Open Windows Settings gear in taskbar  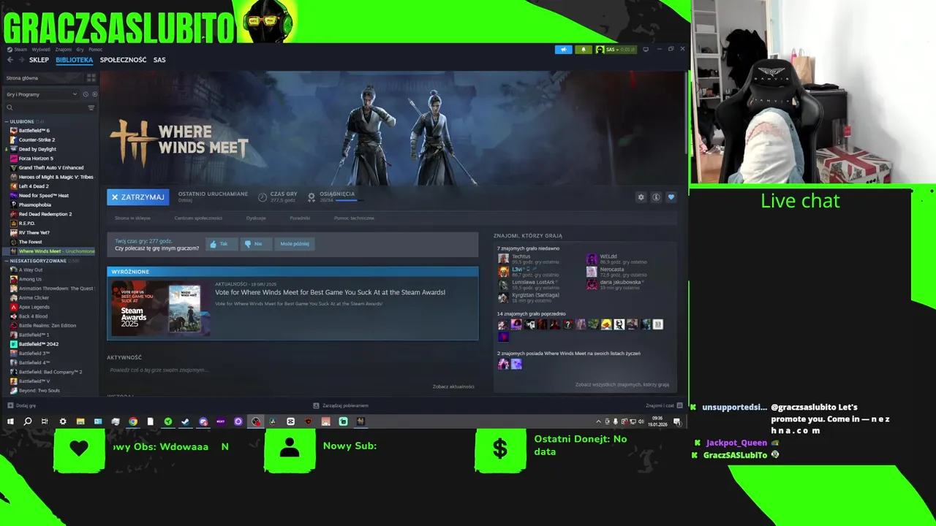pyautogui.click(x=63, y=422)
